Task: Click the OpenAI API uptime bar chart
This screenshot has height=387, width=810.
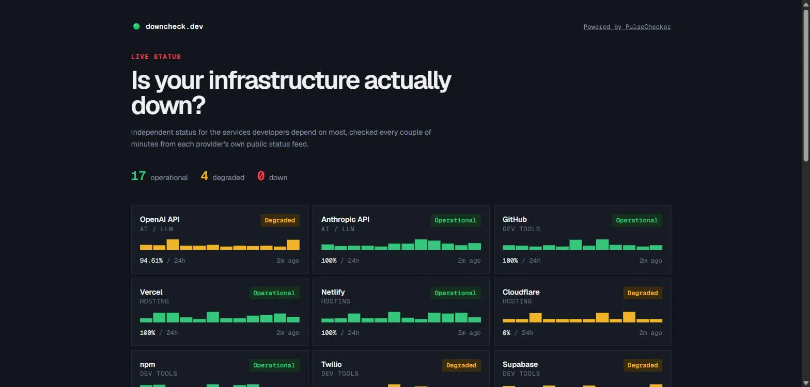Action: 220,245
